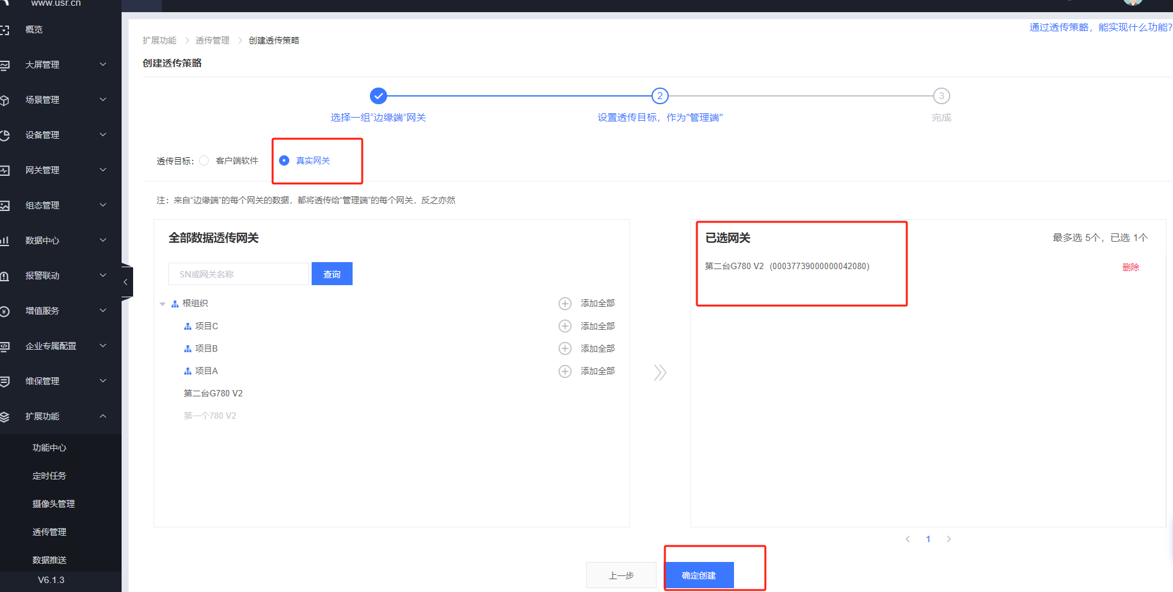Click plus icon beside 根组织 row
Screen dimensions: 1173x592
[x=564, y=303]
